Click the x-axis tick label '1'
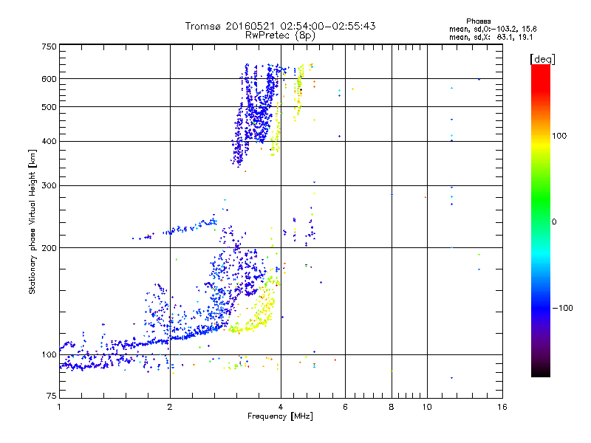Screen dimensions: 591x443 click(59, 407)
